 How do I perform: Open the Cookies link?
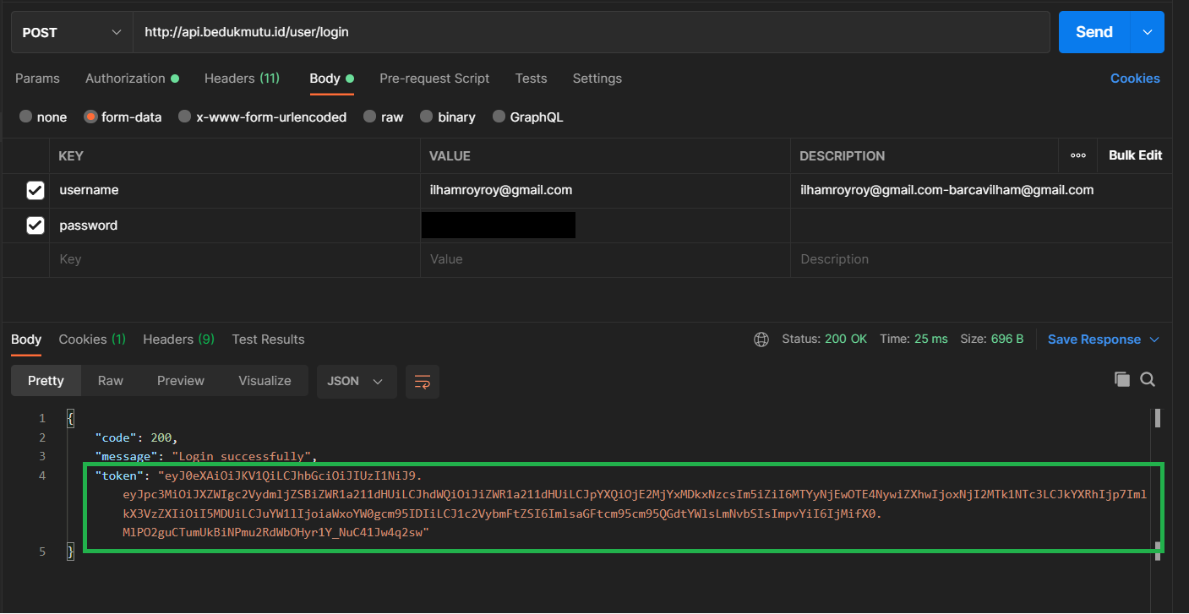click(x=1134, y=79)
